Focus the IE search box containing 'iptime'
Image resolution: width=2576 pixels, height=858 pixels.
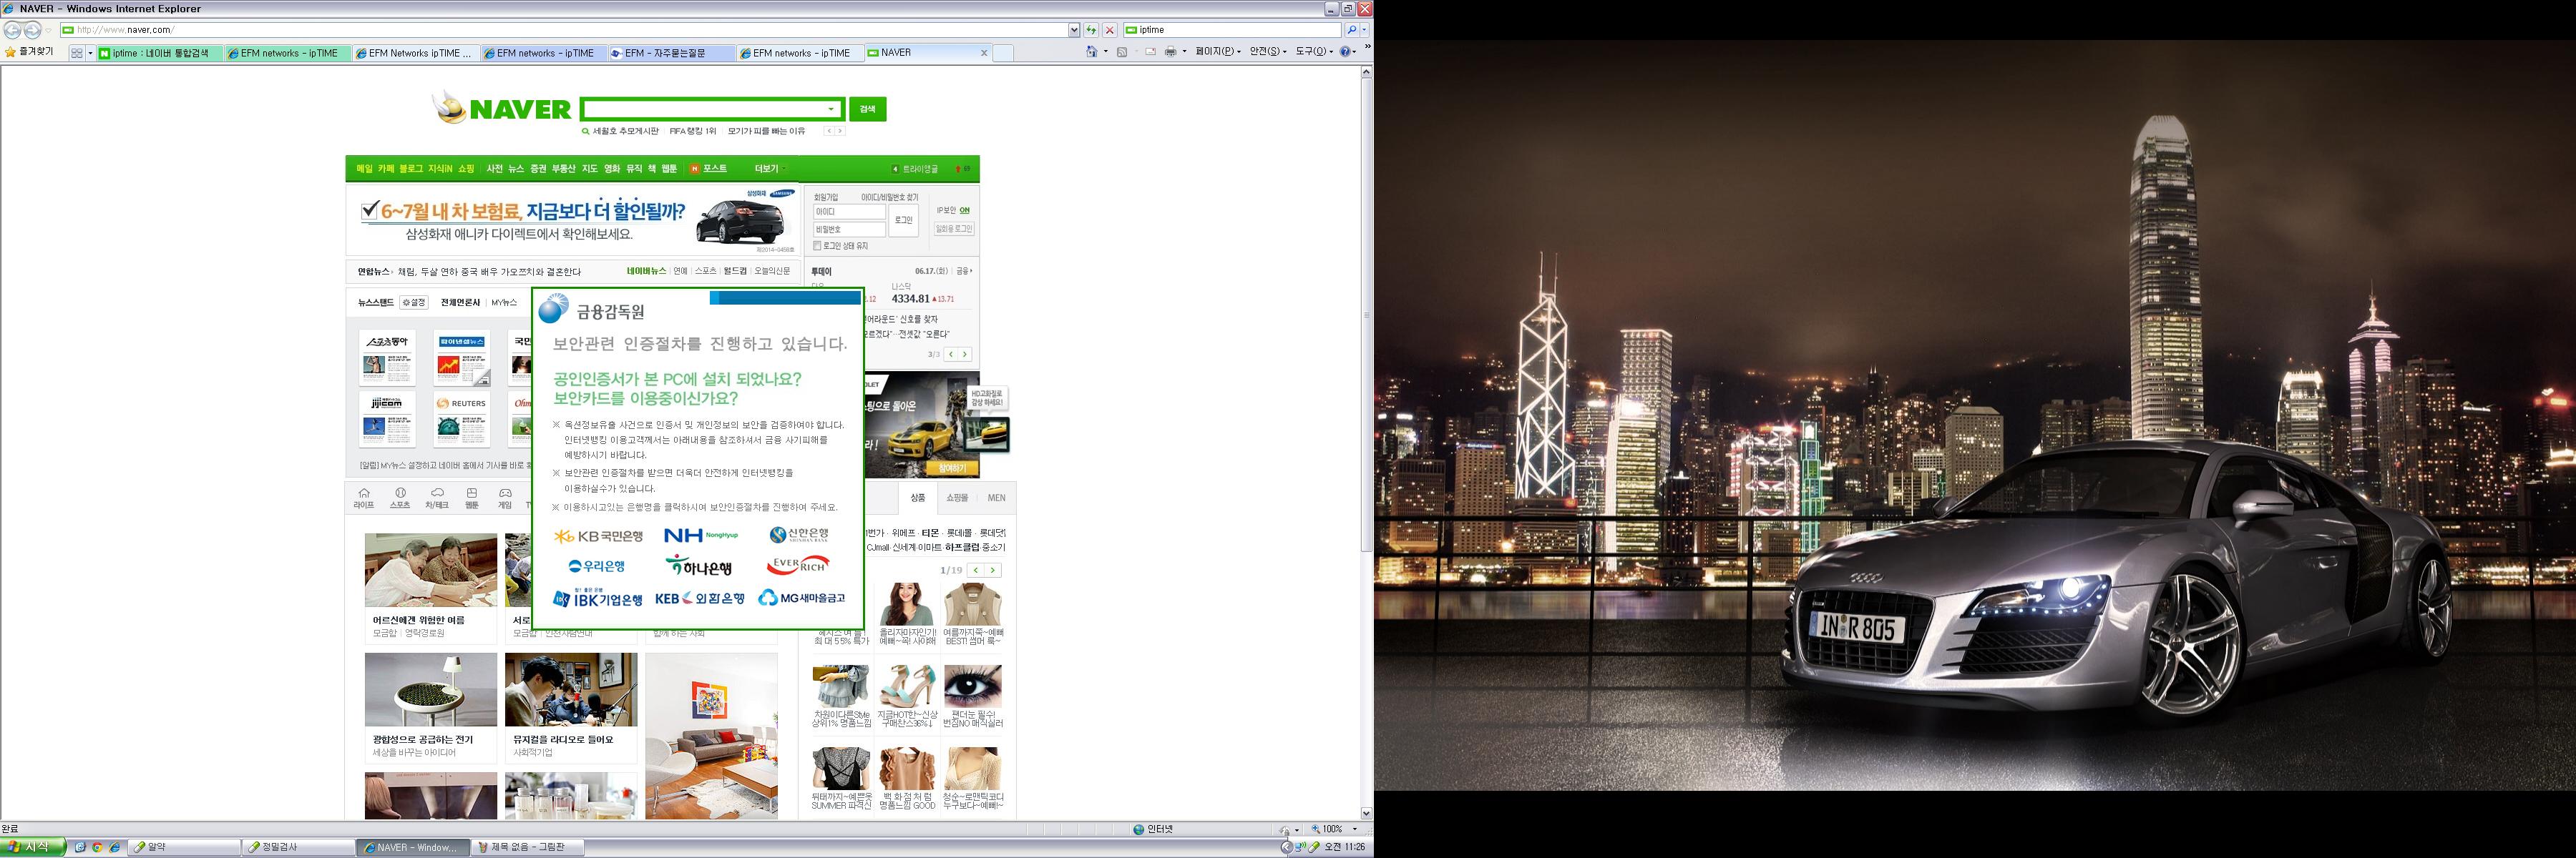pyautogui.click(x=1233, y=30)
